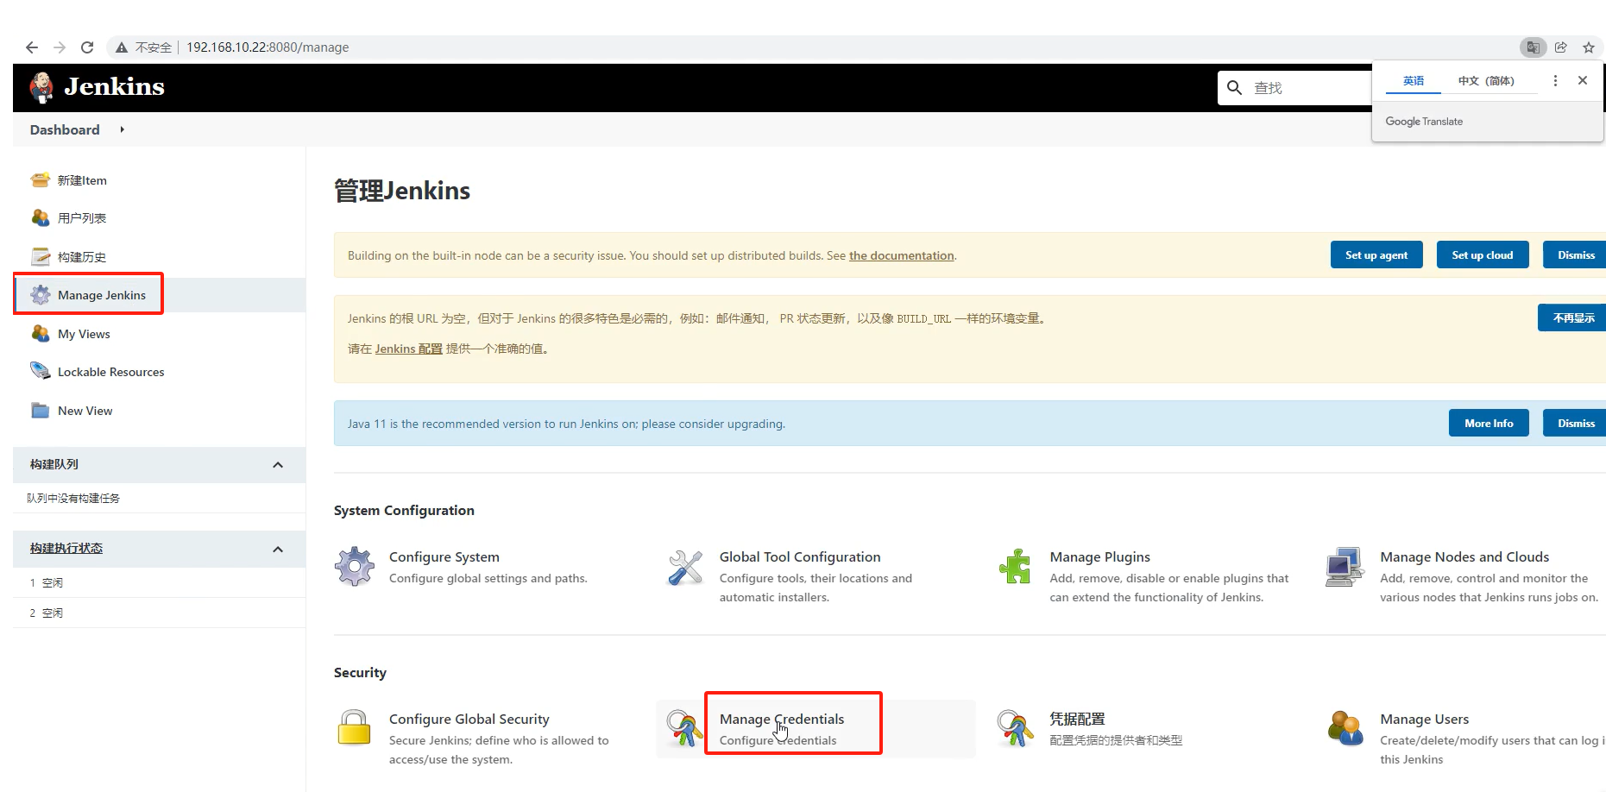Click the 新建Item icon in sidebar
1606x792 pixels.
click(x=41, y=180)
